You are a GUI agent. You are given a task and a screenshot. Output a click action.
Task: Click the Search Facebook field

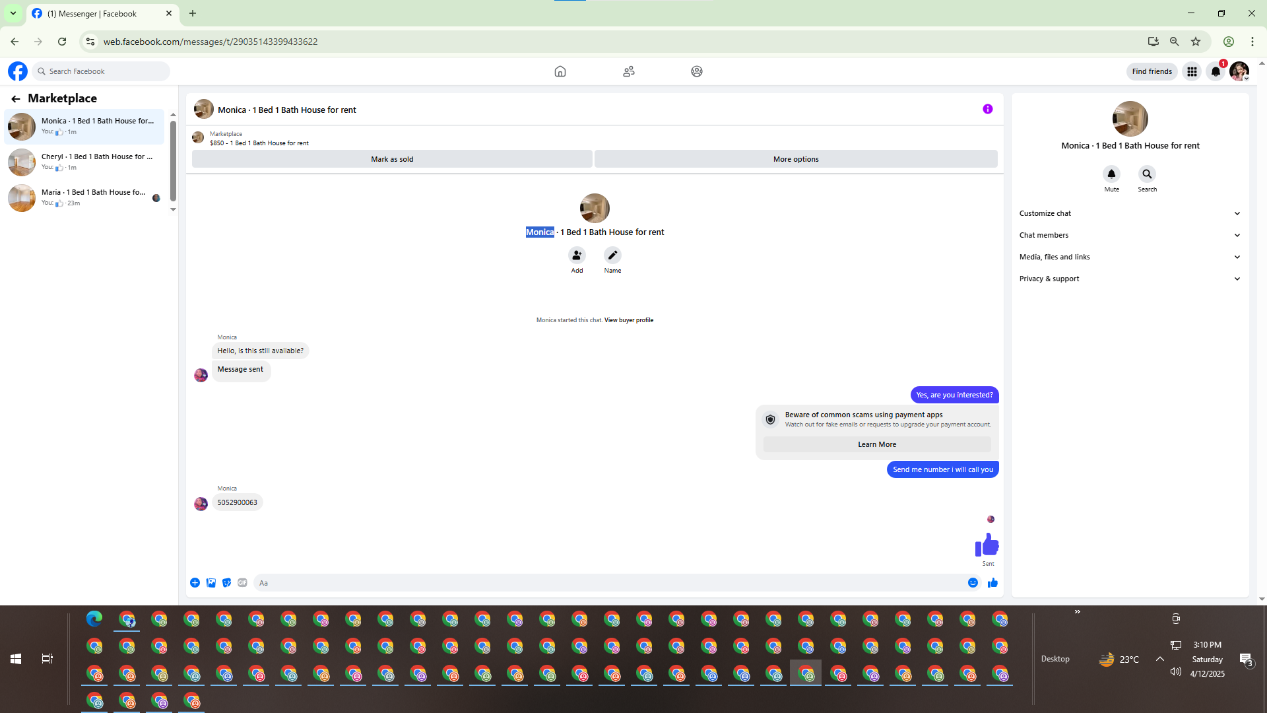pyautogui.click(x=102, y=71)
